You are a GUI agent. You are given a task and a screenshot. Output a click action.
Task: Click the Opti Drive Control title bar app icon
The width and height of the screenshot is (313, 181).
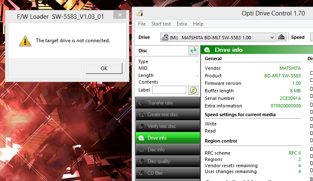[139, 13]
